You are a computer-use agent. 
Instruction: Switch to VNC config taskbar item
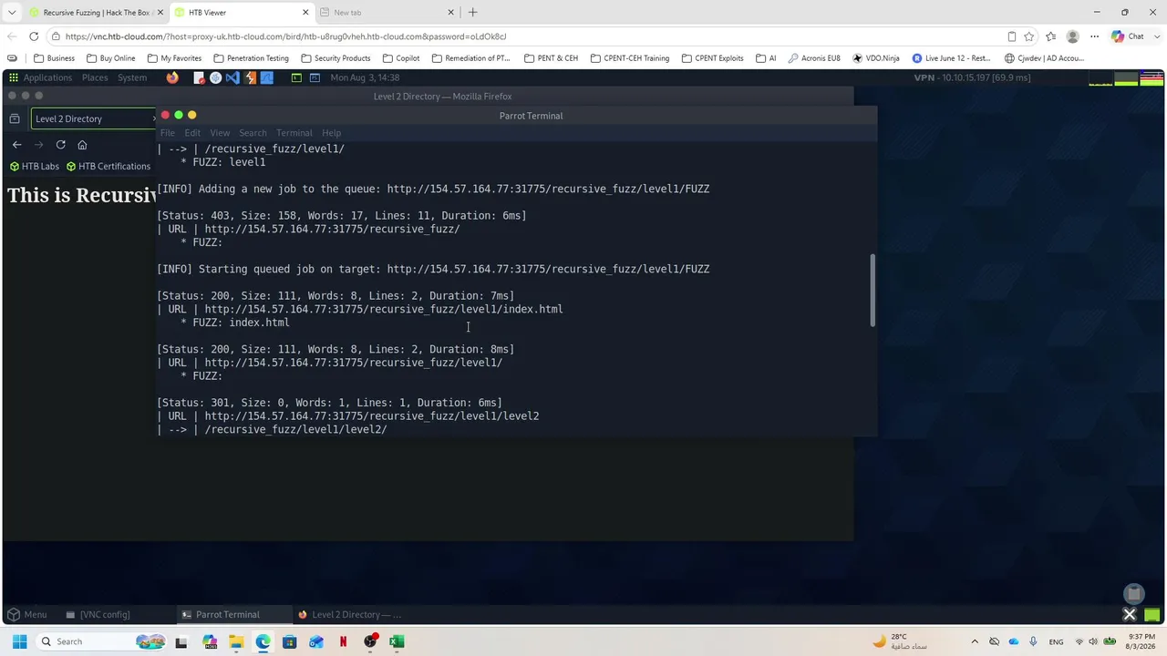pos(98,614)
